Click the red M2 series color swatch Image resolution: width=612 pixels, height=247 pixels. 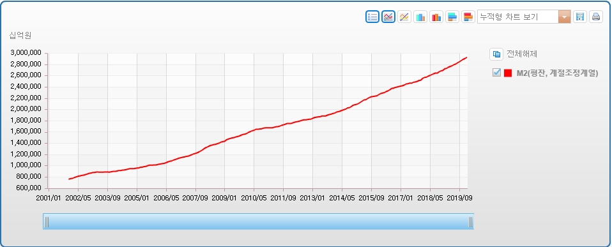click(x=508, y=73)
